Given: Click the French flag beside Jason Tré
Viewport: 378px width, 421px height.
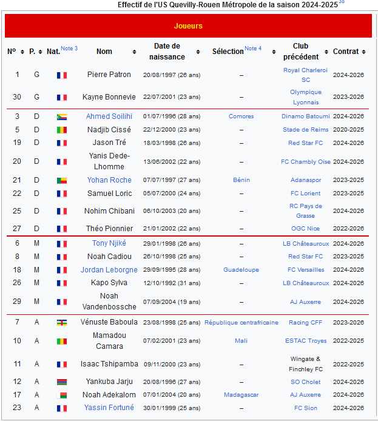Looking at the screenshot, I should [x=62, y=143].
